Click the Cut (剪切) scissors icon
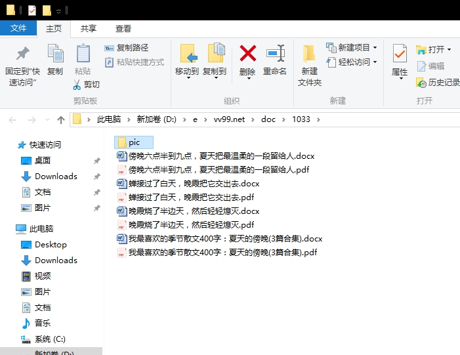This screenshot has width=460, height=355. click(77, 85)
